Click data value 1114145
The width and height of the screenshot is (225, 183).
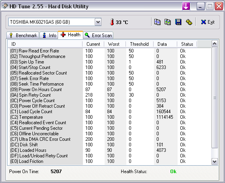165,117
